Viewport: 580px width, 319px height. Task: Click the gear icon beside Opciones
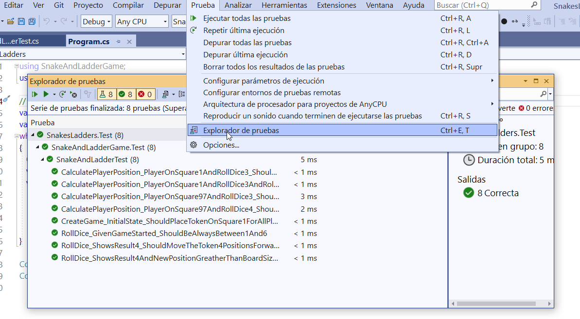193,145
